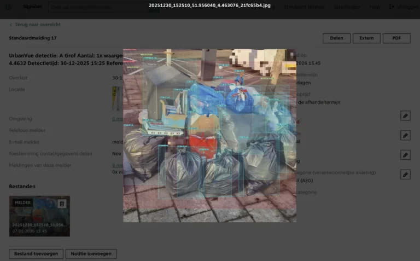Follow the Terug naar overzicht link
The image size is (420, 261).
coord(38,25)
